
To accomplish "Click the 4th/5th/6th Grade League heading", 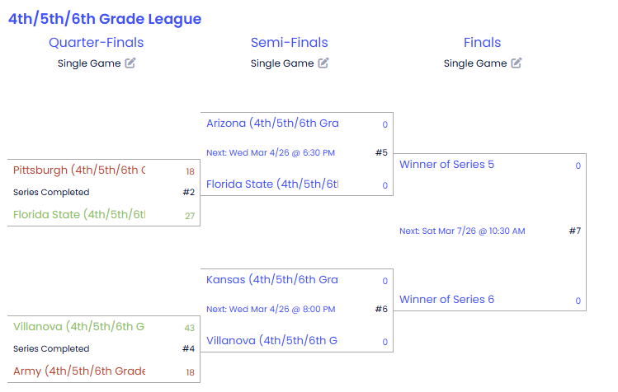I will [105, 19].
